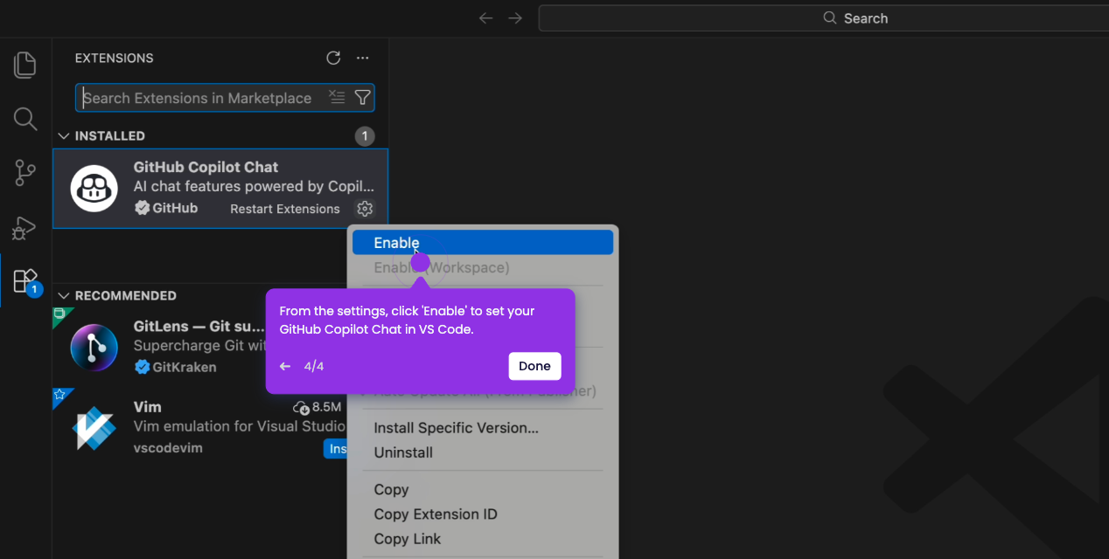The height and width of the screenshot is (559, 1109).
Task: Click the Install button for Vim
Action: pyautogui.click(x=336, y=448)
